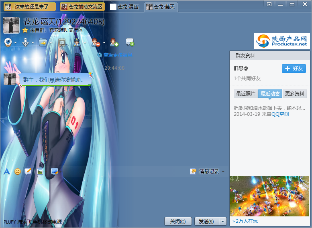Open the 最近动态 tab
Image resolution: width=312 pixels, height=228 pixels.
click(x=270, y=93)
